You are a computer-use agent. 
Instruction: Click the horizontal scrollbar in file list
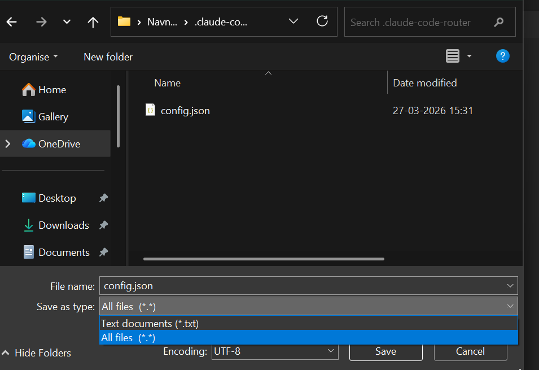point(264,259)
